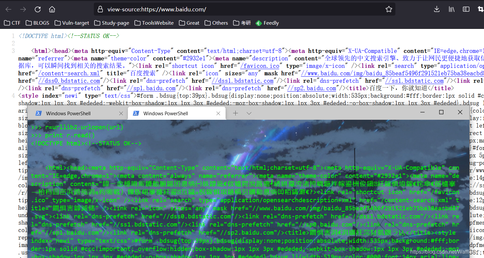Image resolution: width=484 pixels, height=258 pixels.
Task: Click the r=urllib2.urlopen(url) terminal line
Action: coord(77,127)
